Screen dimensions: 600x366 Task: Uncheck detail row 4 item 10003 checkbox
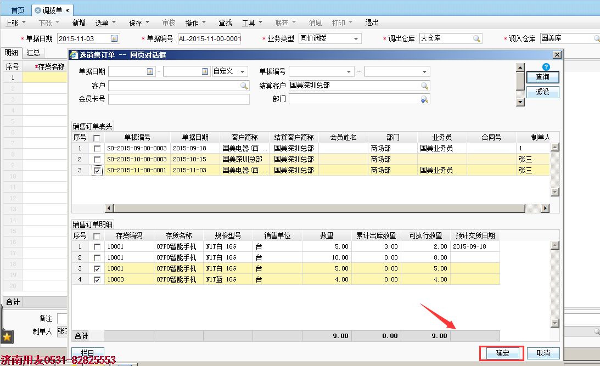97,279
